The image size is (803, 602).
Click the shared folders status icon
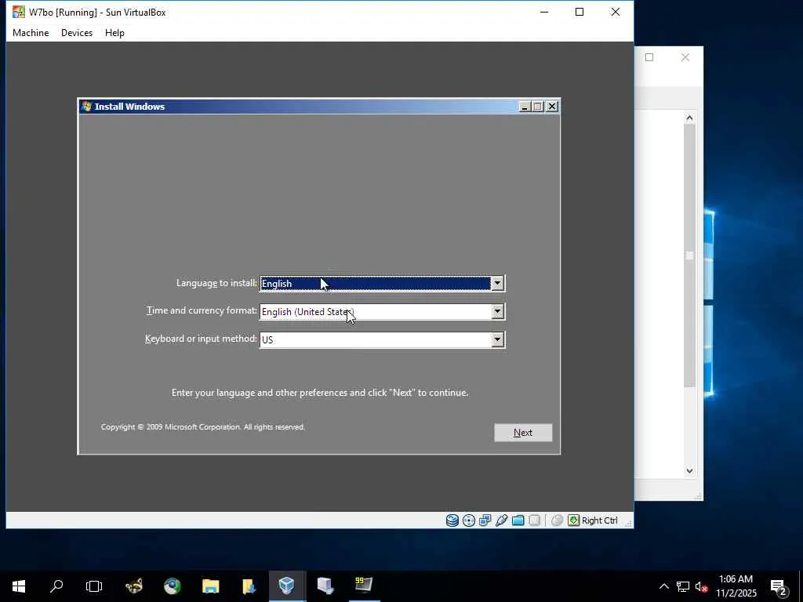pos(518,520)
